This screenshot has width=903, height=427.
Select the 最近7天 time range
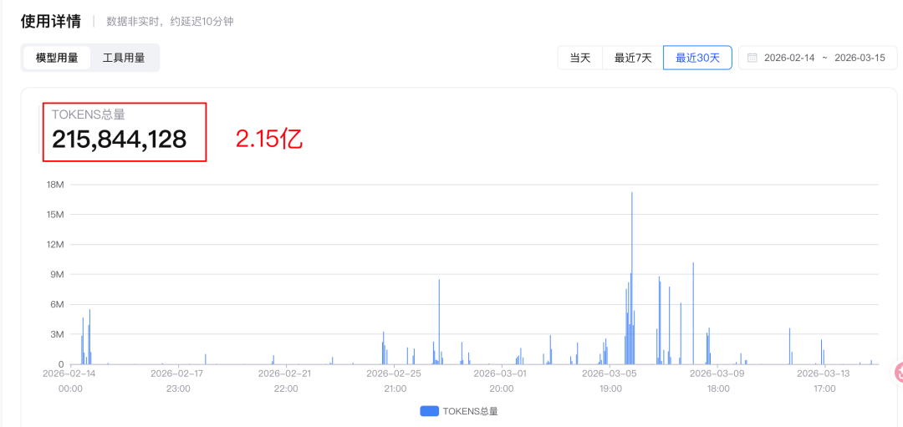pos(633,58)
